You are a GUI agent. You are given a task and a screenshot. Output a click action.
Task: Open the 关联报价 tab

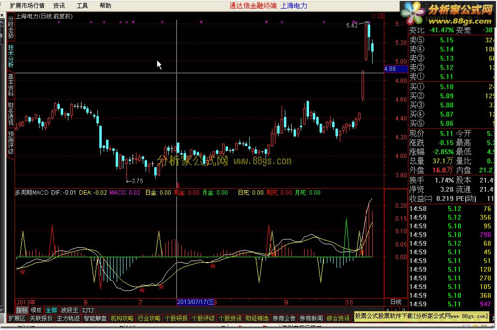41,318
